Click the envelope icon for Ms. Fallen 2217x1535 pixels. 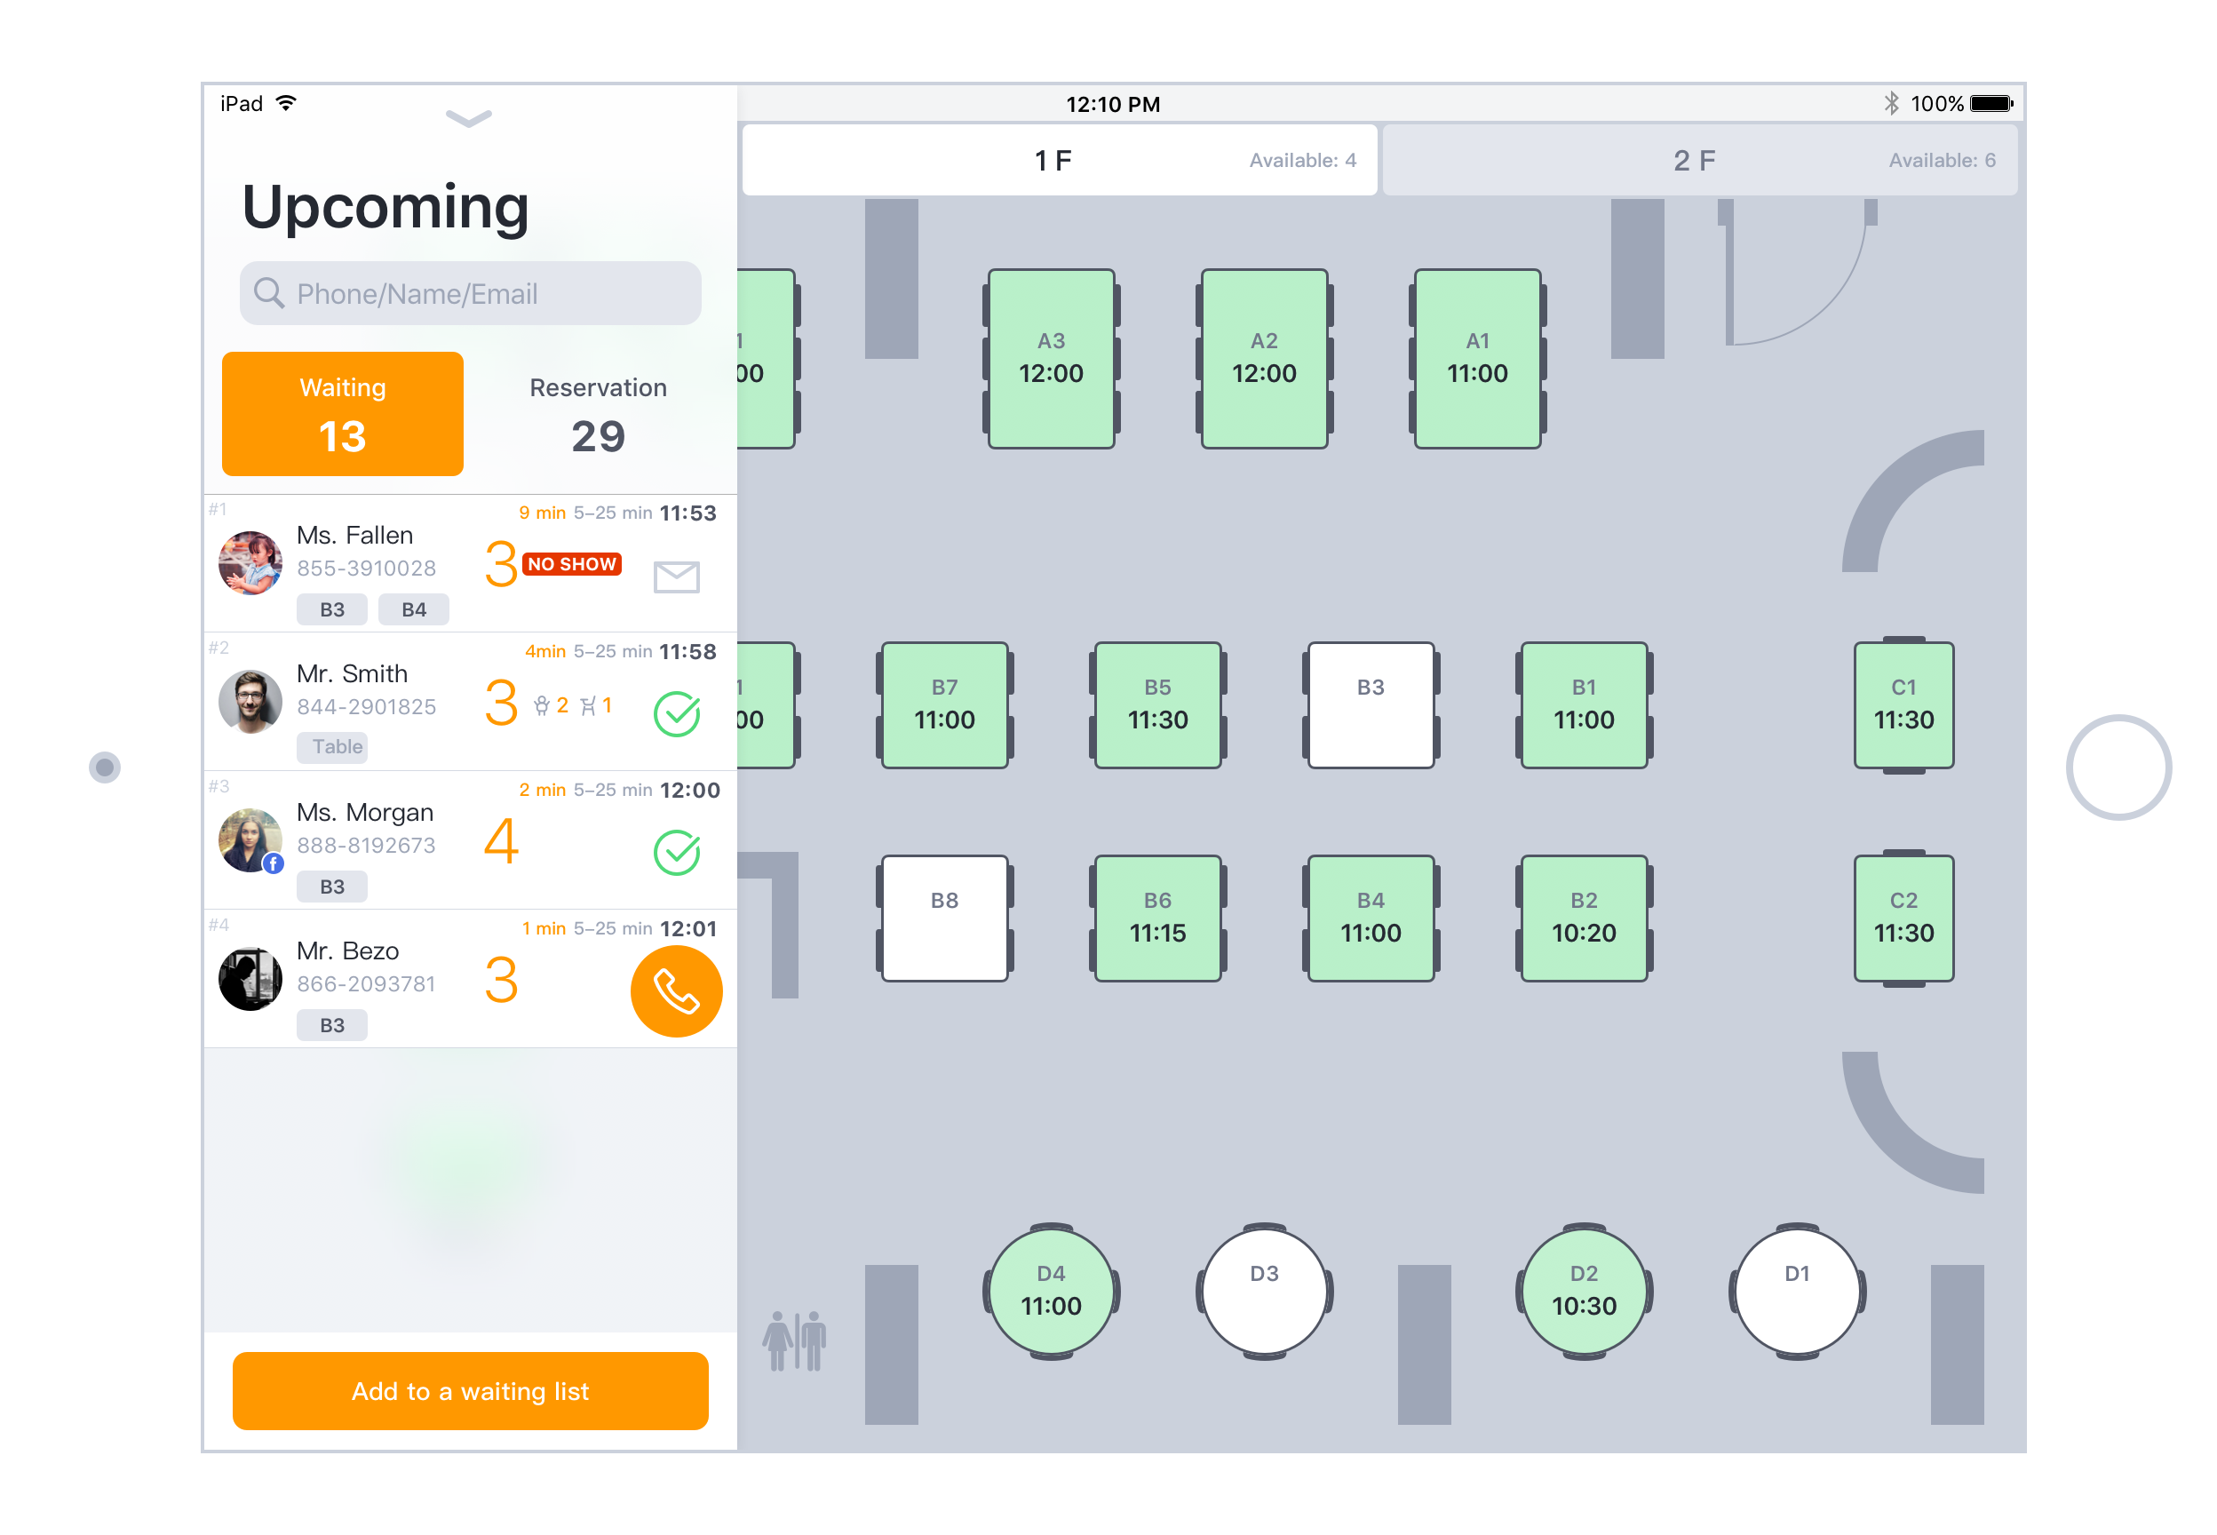coord(676,577)
